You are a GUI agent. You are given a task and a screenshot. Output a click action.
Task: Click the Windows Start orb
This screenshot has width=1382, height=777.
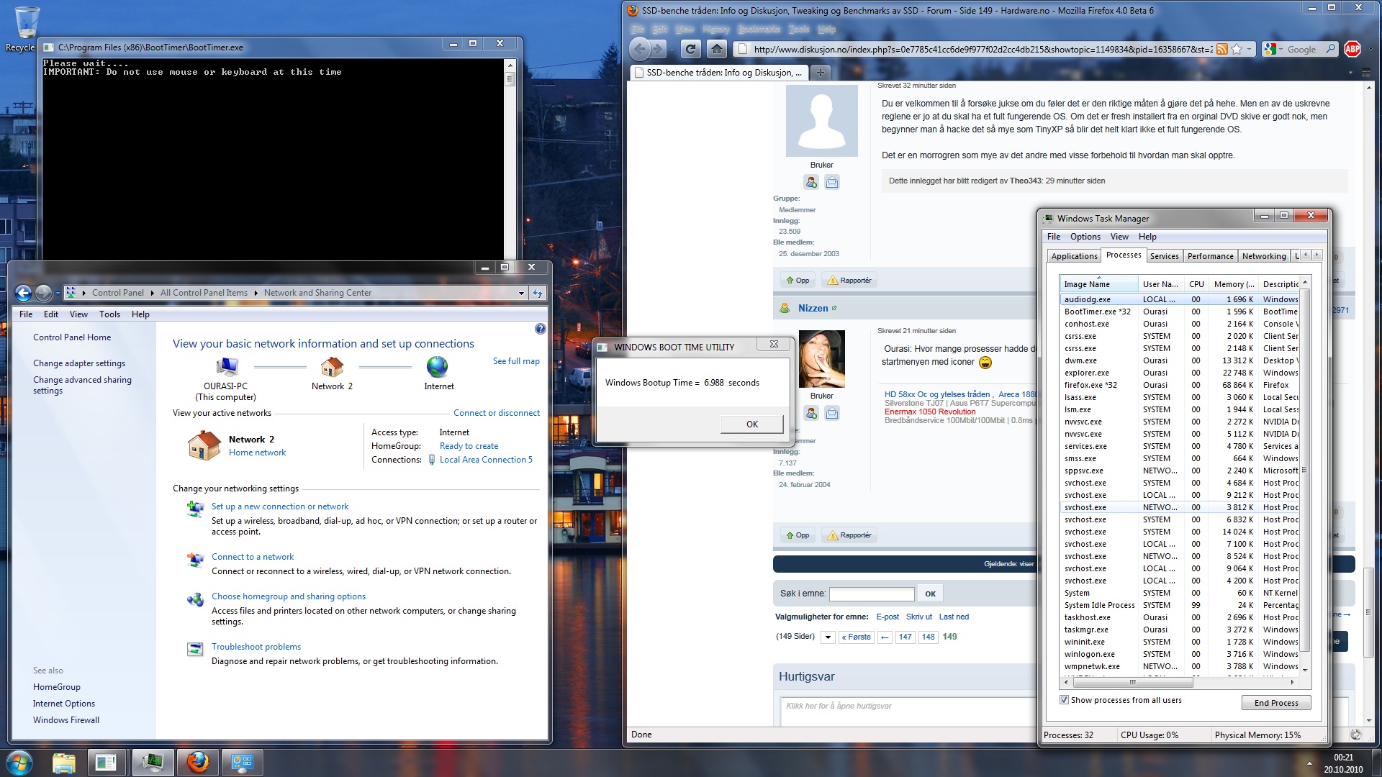coord(19,762)
